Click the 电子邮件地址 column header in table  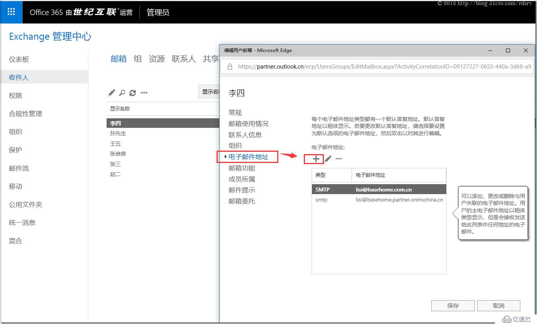(399, 175)
